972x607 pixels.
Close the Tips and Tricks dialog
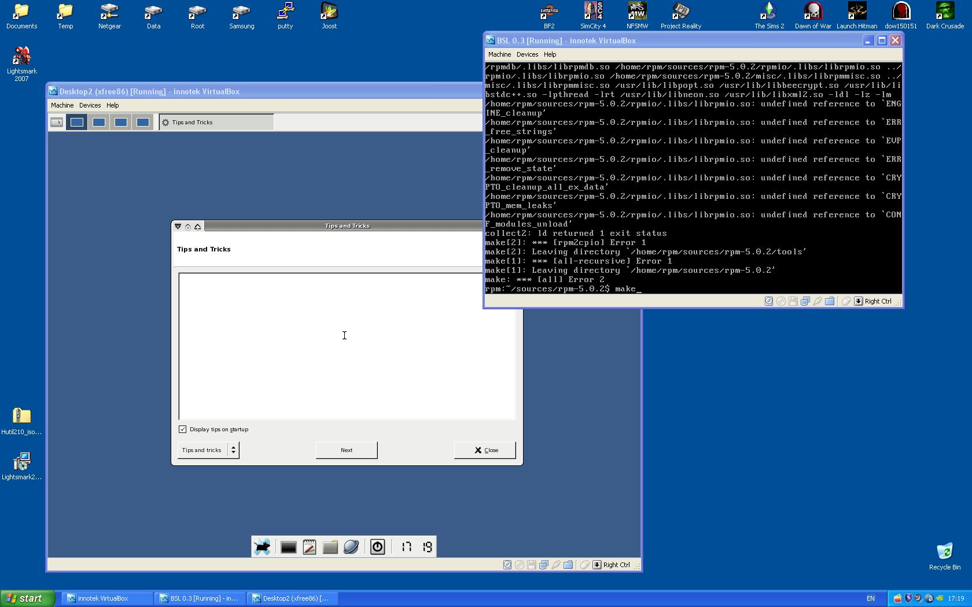[485, 450]
